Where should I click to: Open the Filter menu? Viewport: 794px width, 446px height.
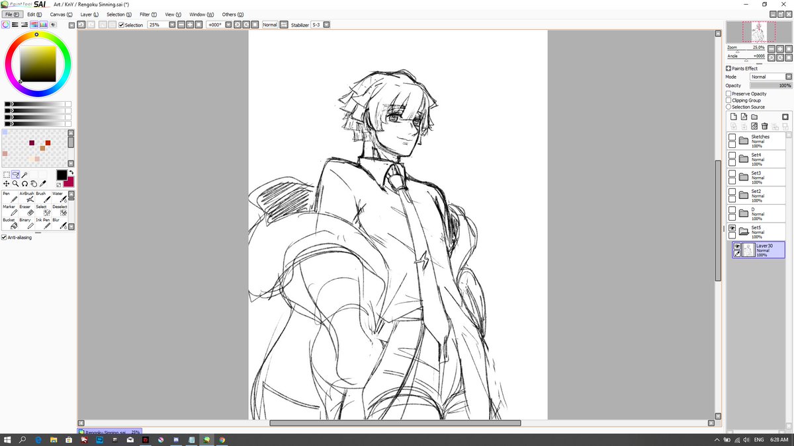(x=148, y=14)
